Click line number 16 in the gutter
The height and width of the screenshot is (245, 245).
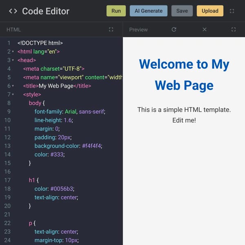click(7, 172)
